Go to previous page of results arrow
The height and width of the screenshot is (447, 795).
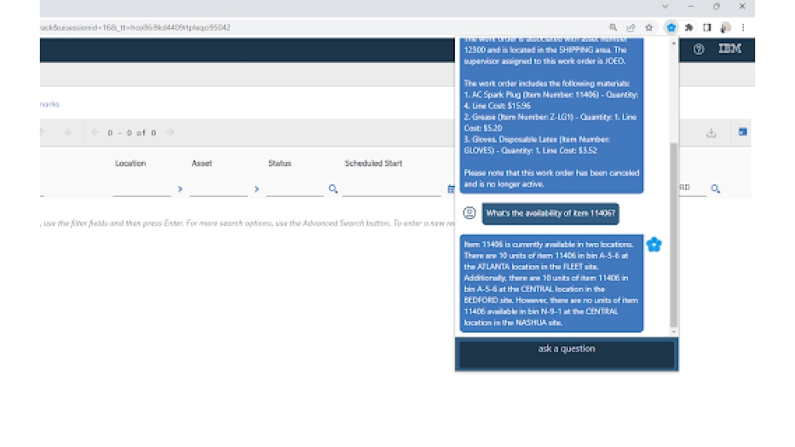(x=95, y=133)
